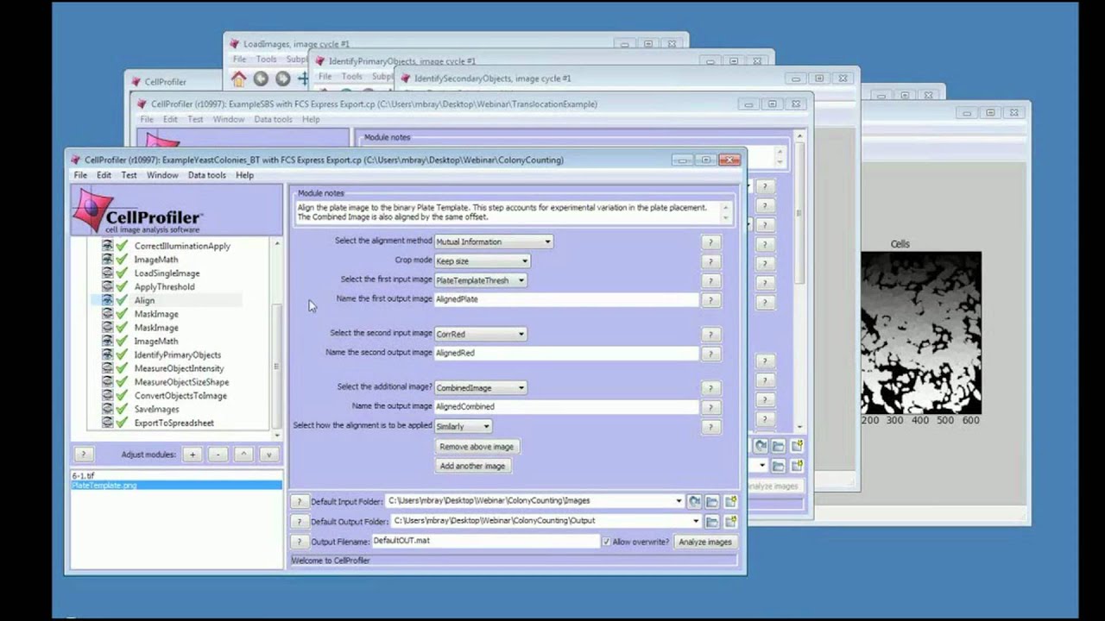
Task: Click refresh icon beside Default Input Folder
Action: tap(693, 501)
